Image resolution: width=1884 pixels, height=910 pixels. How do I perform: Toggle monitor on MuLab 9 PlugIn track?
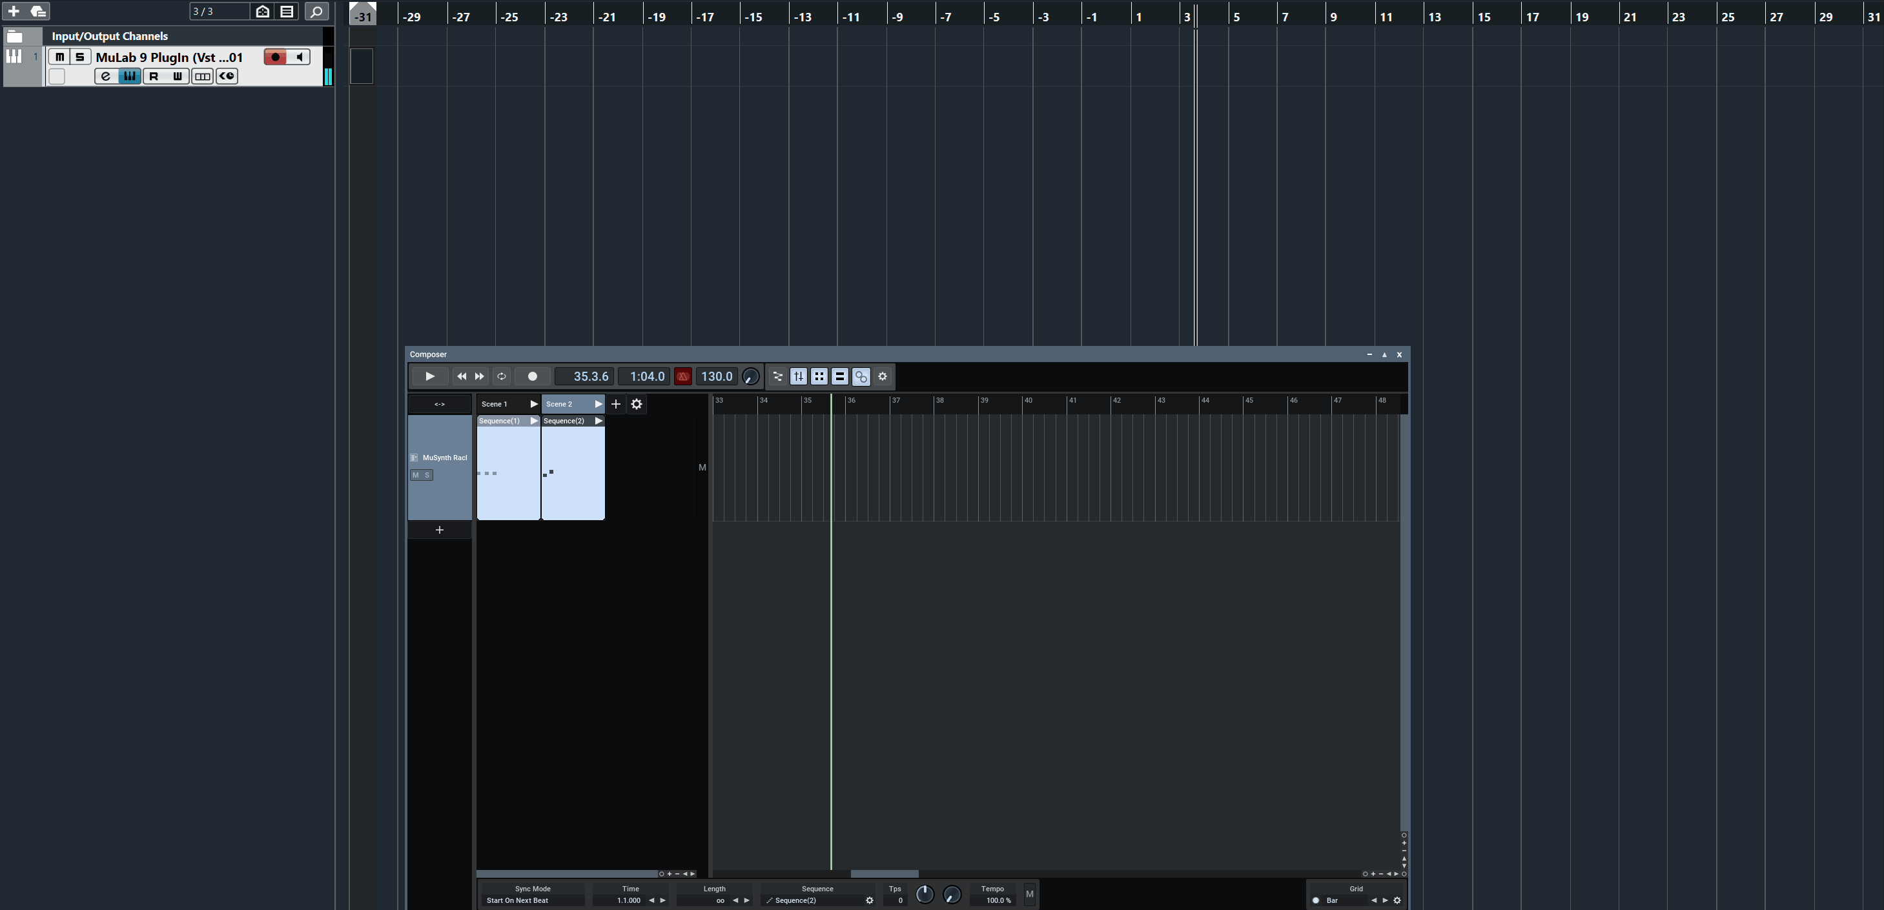(299, 57)
